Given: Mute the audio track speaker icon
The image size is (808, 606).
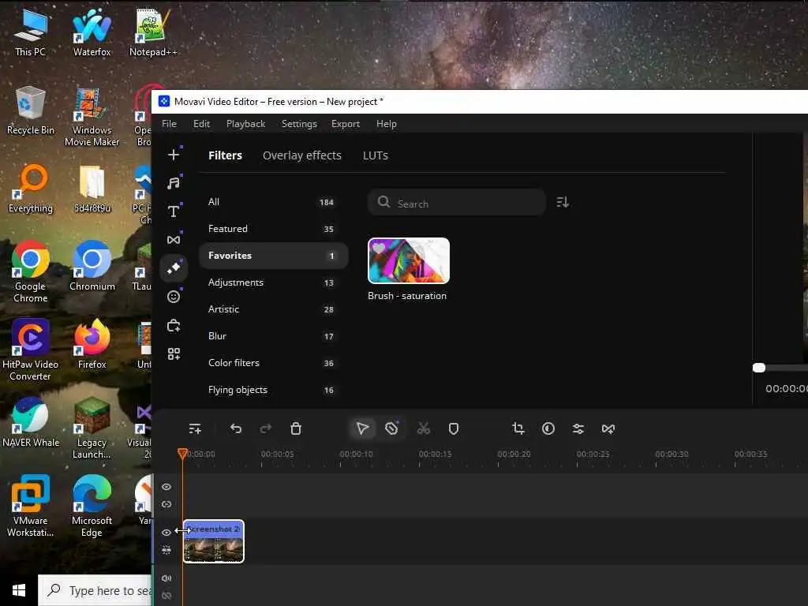Looking at the screenshot, I should (166, 578).
